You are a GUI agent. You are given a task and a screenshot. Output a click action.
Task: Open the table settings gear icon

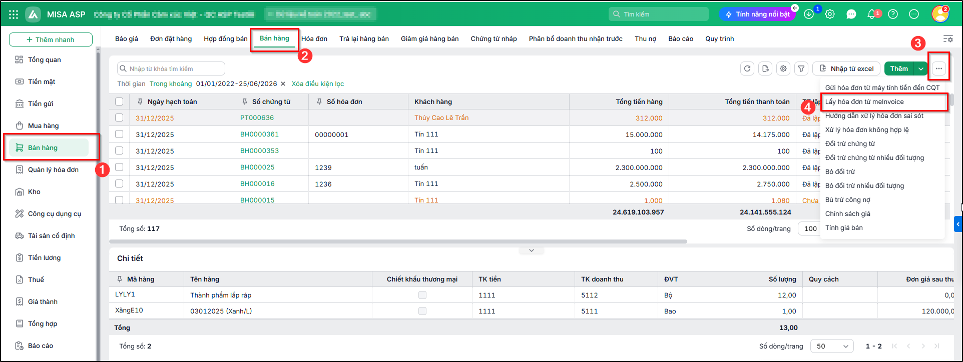783,68
